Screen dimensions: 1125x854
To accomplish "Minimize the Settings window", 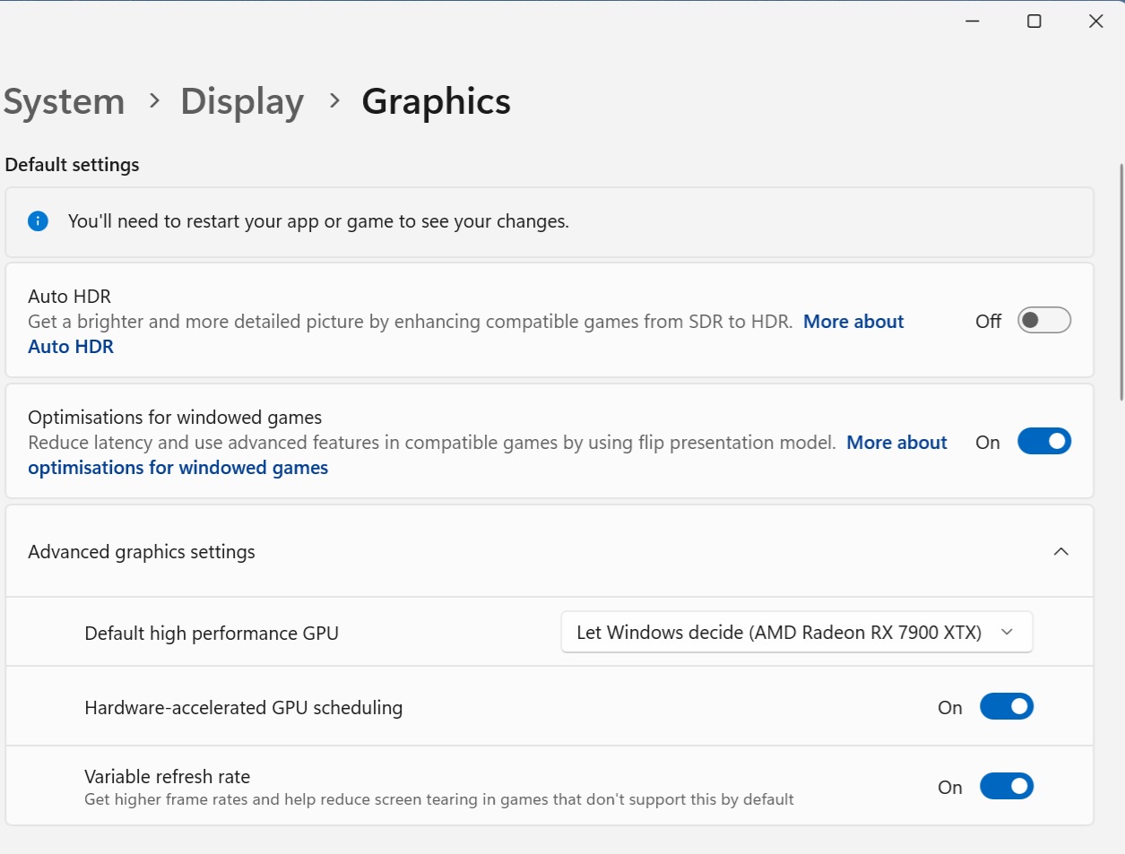I will pos(972,21).
